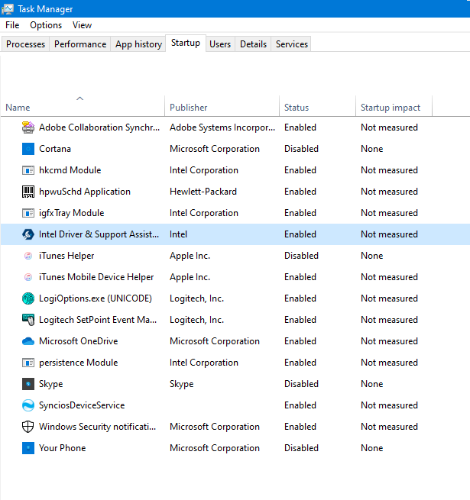Click Intel publisher in the highlighted row

pyautogui.click(x=178, y=234)
